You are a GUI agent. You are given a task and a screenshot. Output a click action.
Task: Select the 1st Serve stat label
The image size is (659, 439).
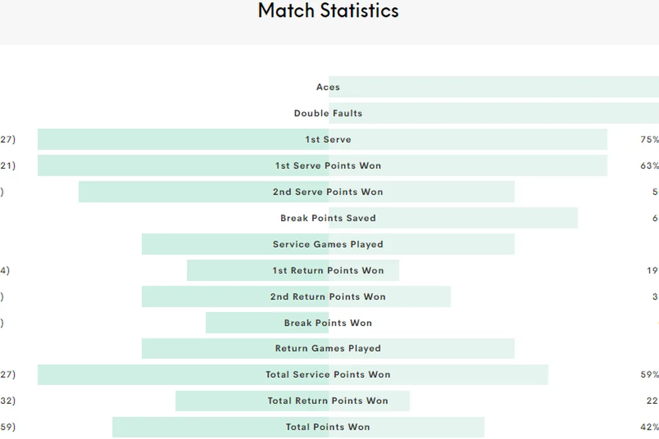328,140
